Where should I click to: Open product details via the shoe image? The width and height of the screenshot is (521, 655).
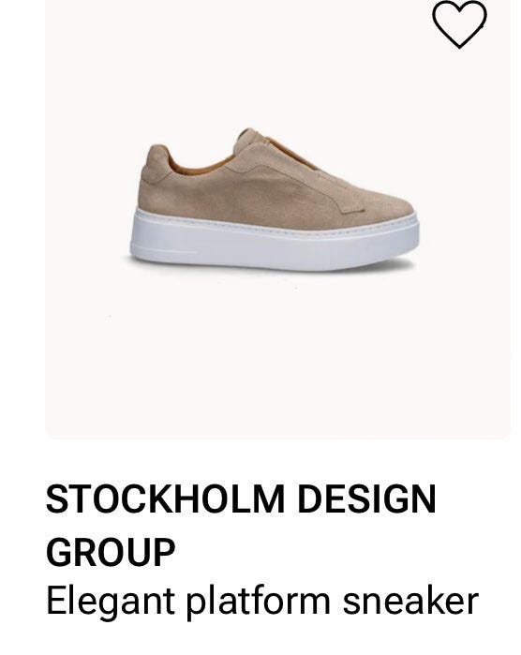pyautogui.click(x=274, y=200)
